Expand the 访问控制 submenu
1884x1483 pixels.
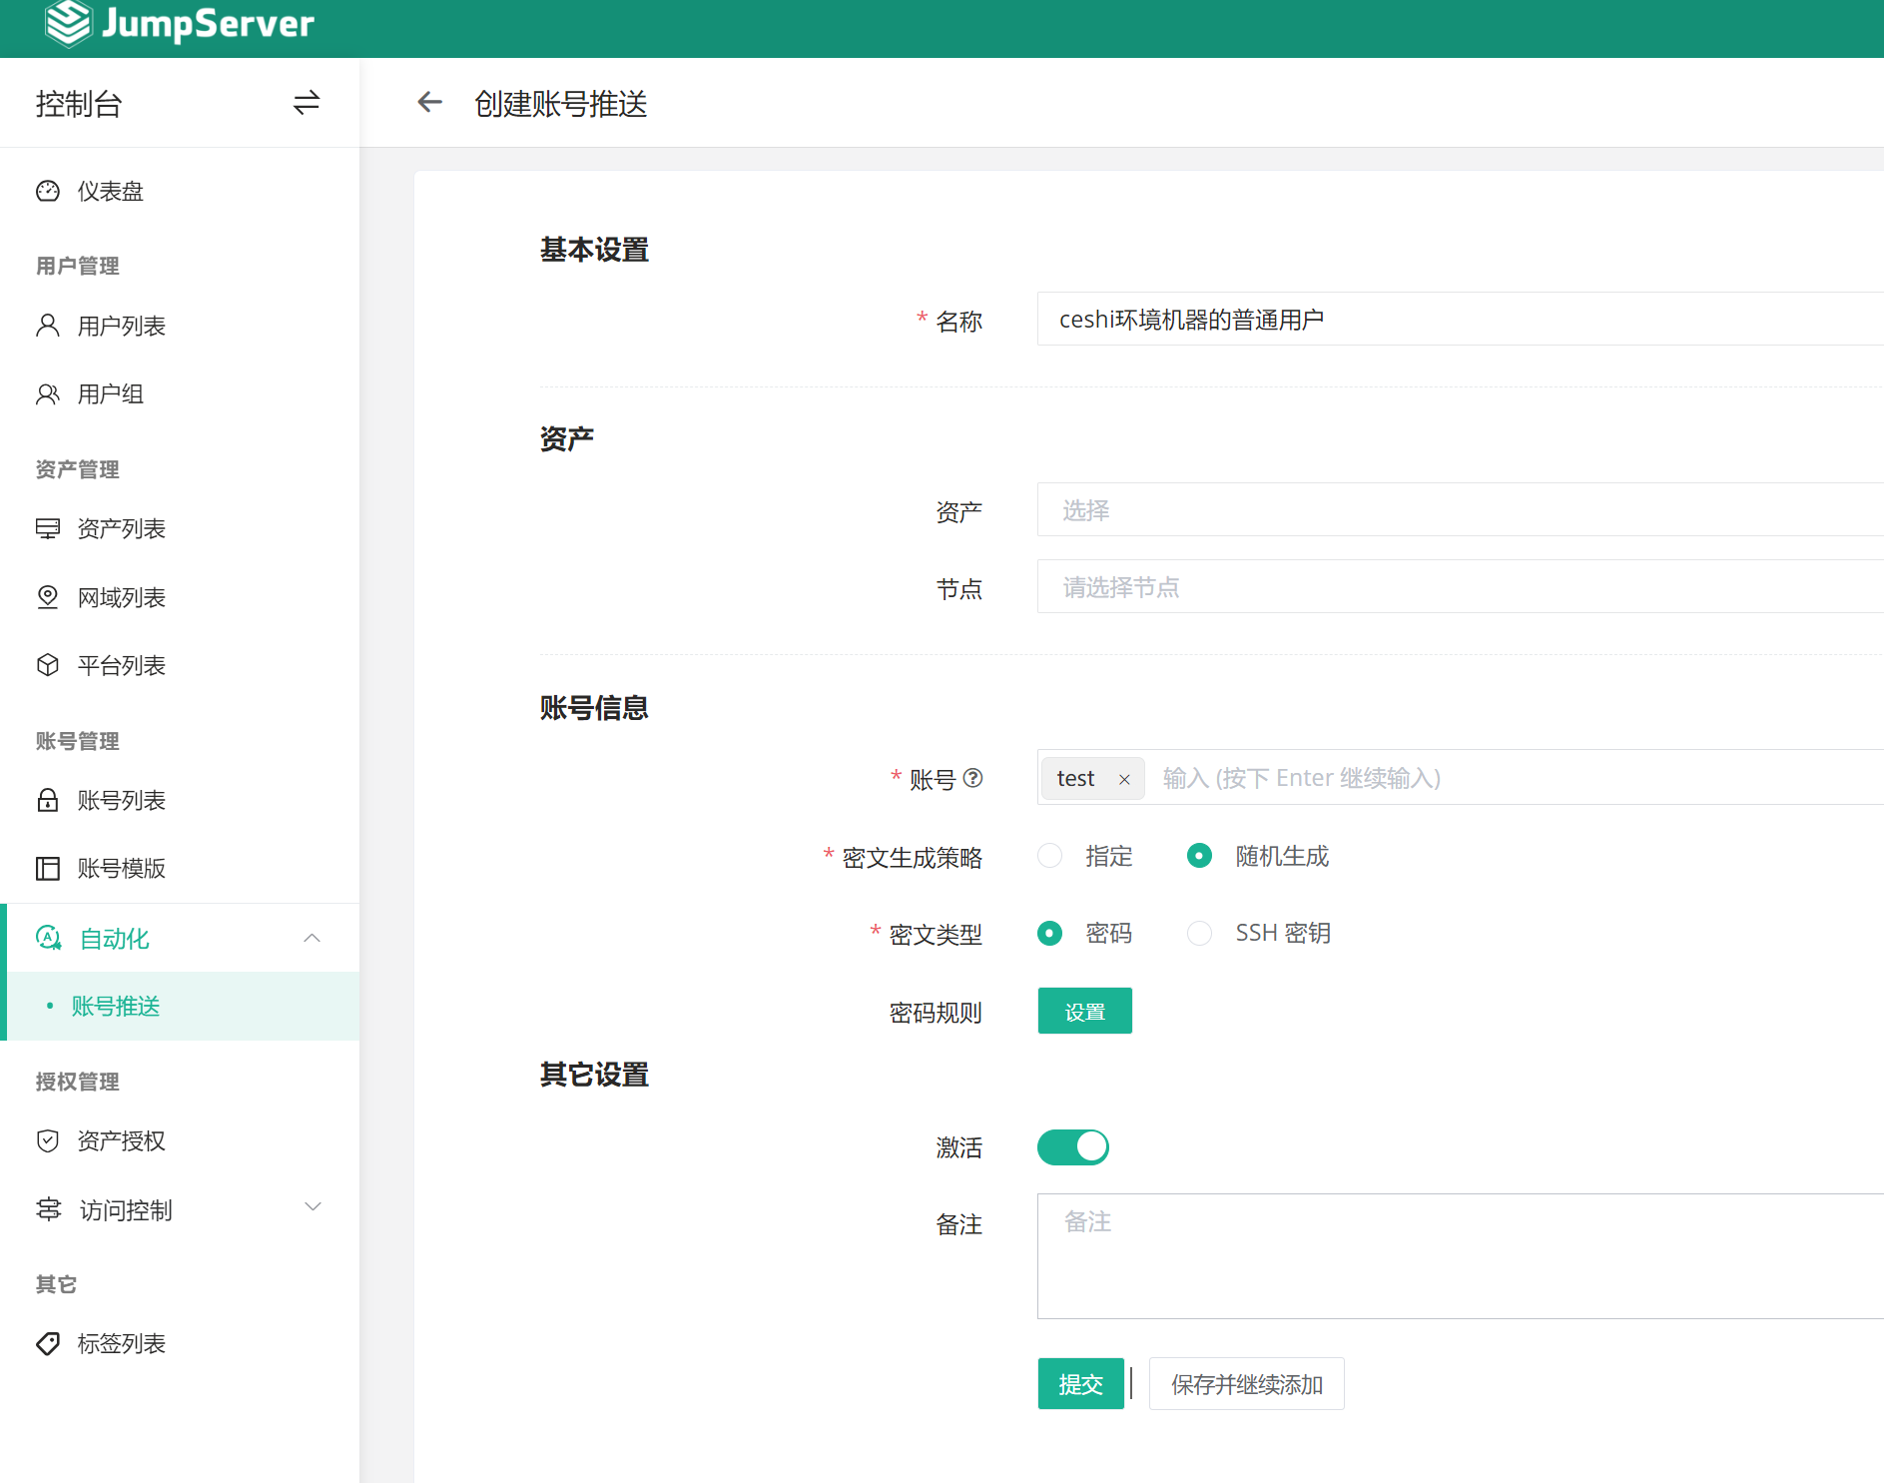312,1207
